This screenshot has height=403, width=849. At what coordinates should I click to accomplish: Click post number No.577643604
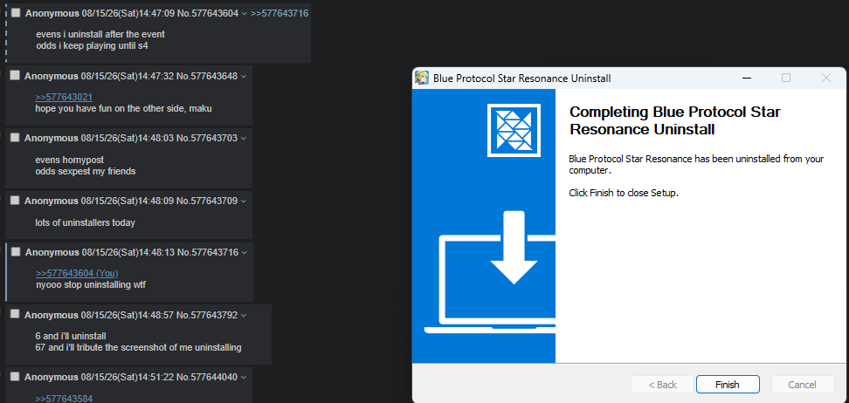coord(208,13)
